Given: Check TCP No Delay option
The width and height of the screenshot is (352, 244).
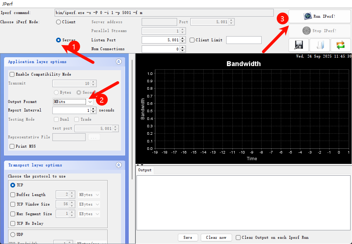Looking at the screenshot, I should click(x=13, y=224).
